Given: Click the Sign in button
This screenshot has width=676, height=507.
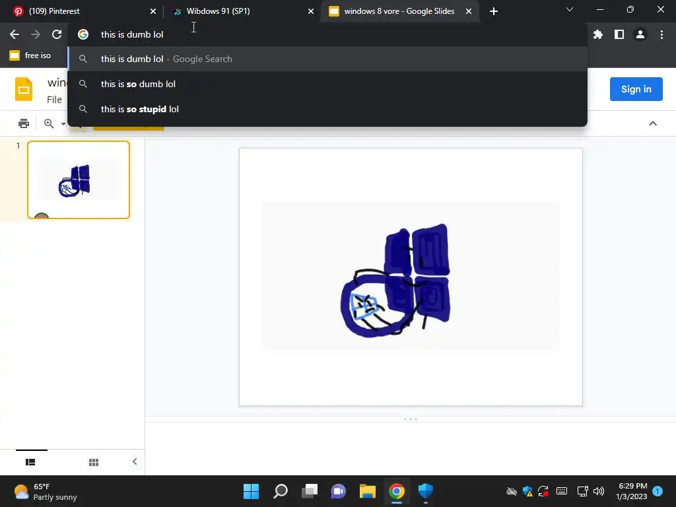Looking at the screenshot, I should pyautogui.click(x=636, y=89).
